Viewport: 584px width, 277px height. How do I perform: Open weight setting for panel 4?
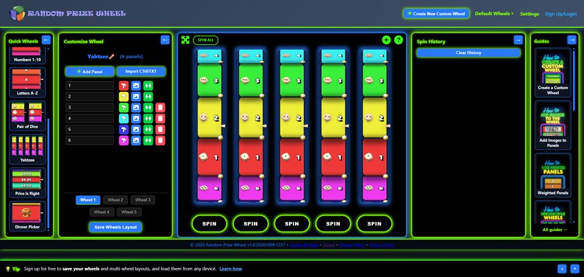pyautogui.click(x=148, y=118)
